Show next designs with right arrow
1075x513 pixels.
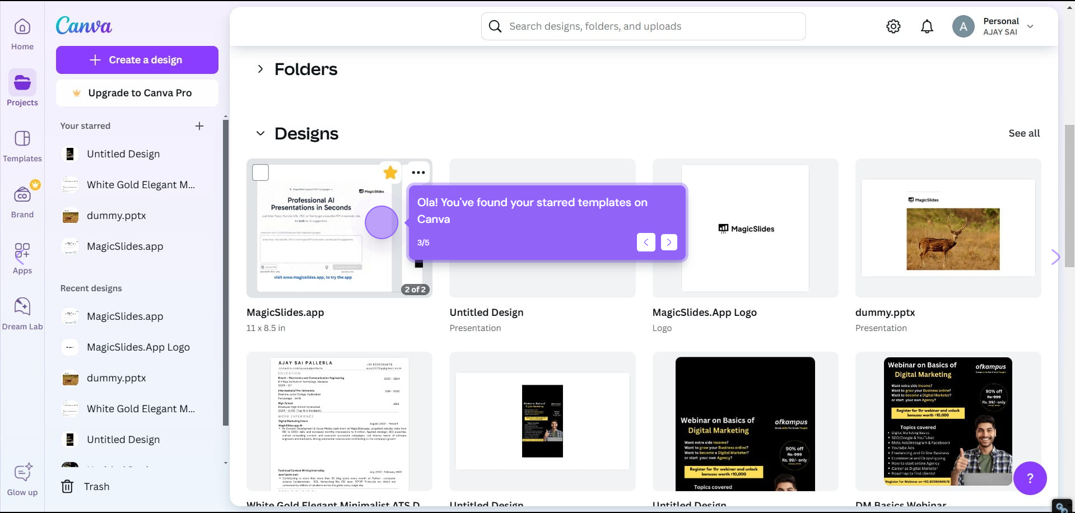(x=1055, y=256)
